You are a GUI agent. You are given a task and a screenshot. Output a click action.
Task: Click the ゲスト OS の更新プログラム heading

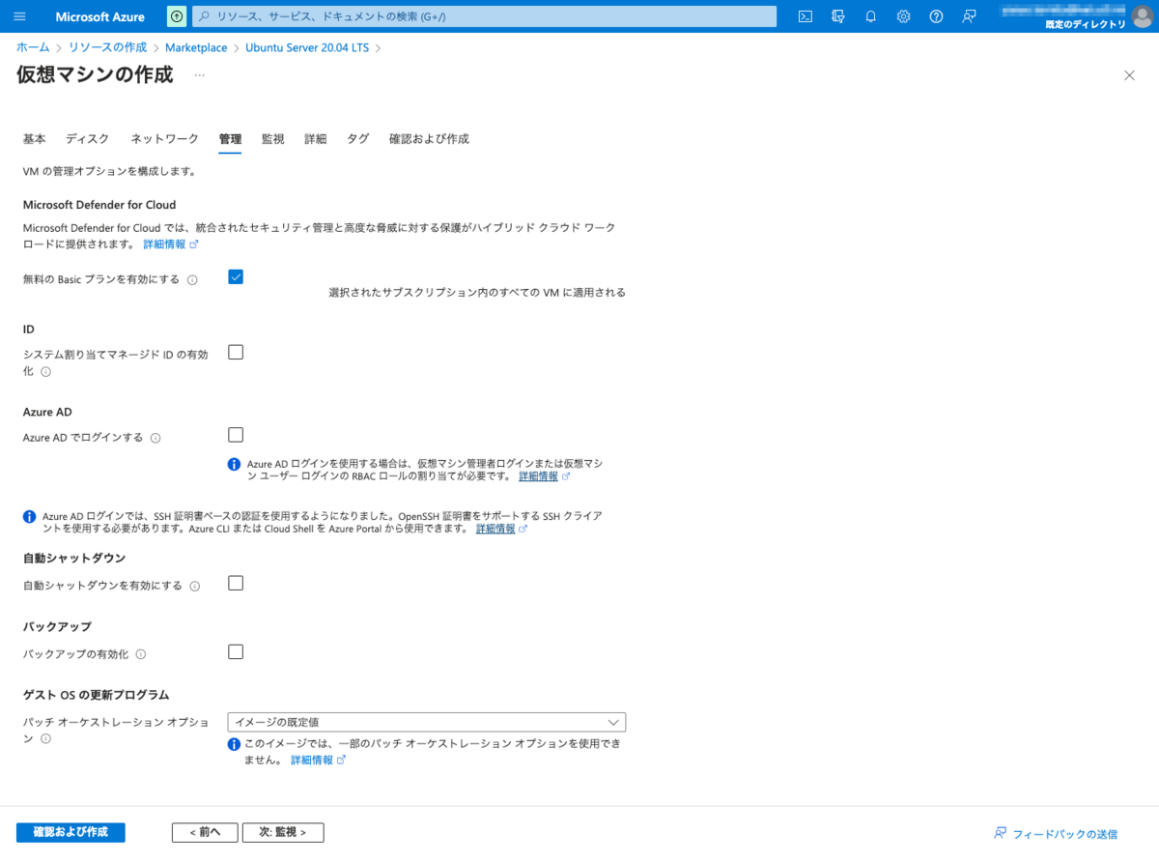click(x=96, y=695)
